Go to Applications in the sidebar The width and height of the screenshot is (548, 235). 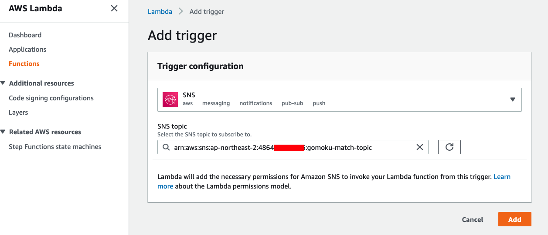(x=27, y=50)
